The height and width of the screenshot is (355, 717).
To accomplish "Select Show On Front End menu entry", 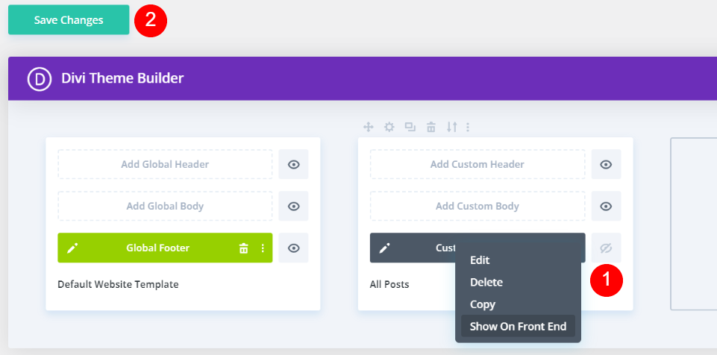I will [x=518, y=326].
